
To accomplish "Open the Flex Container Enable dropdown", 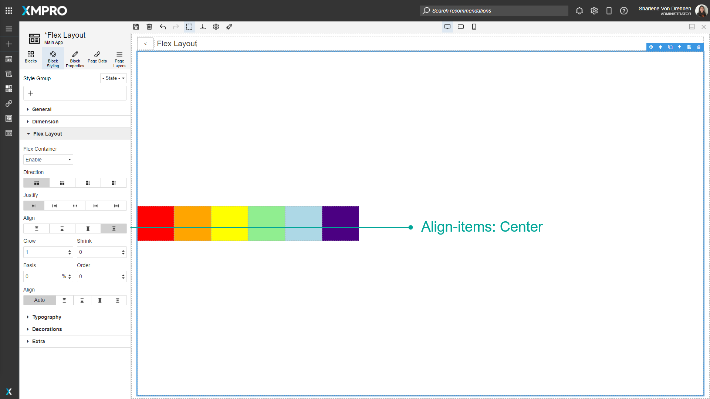I will pos(48,159).
